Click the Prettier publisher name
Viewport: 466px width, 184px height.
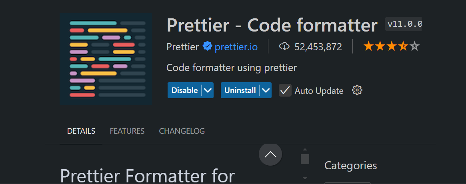(x=182, y=47)
